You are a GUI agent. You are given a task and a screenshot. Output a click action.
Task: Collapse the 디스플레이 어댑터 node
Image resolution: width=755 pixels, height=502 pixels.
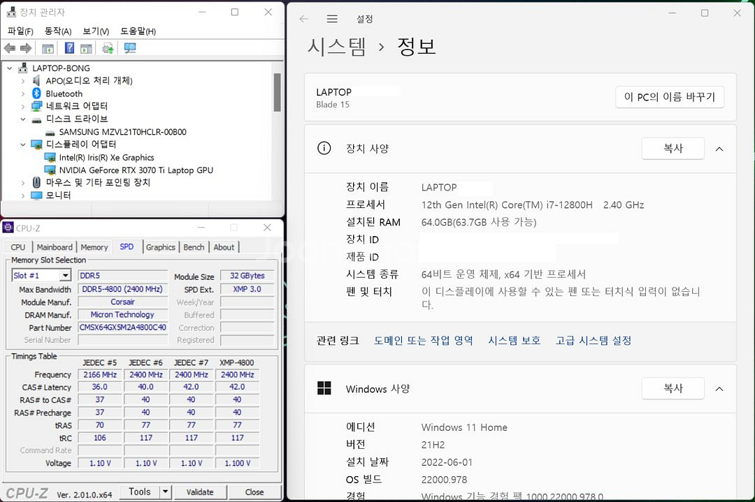coord(23,145)
